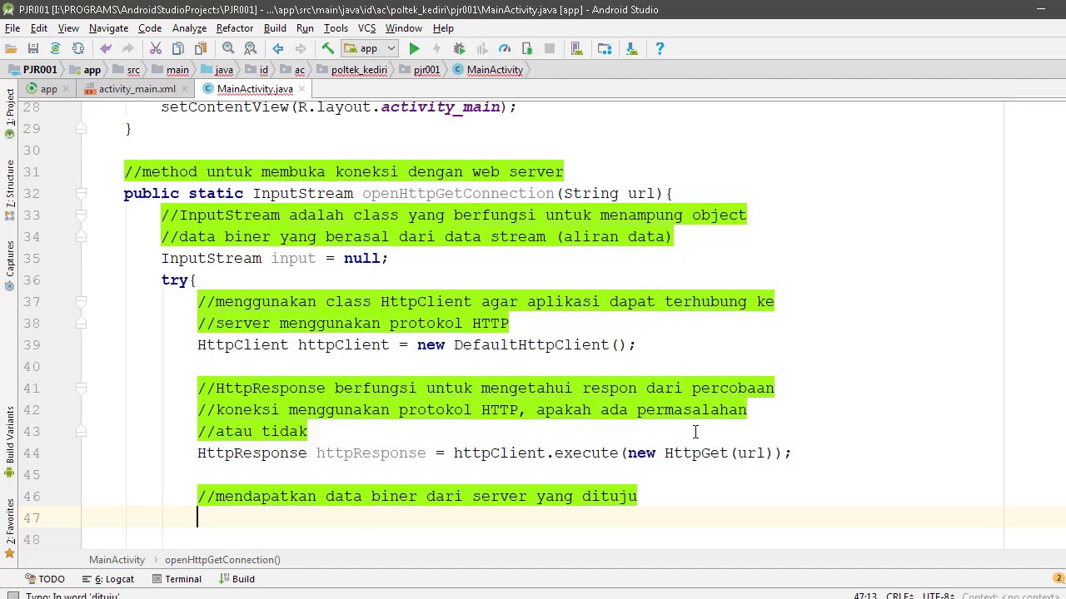
Task: Click Apply Changes lightning icon
Action: [x=436, y=49]
